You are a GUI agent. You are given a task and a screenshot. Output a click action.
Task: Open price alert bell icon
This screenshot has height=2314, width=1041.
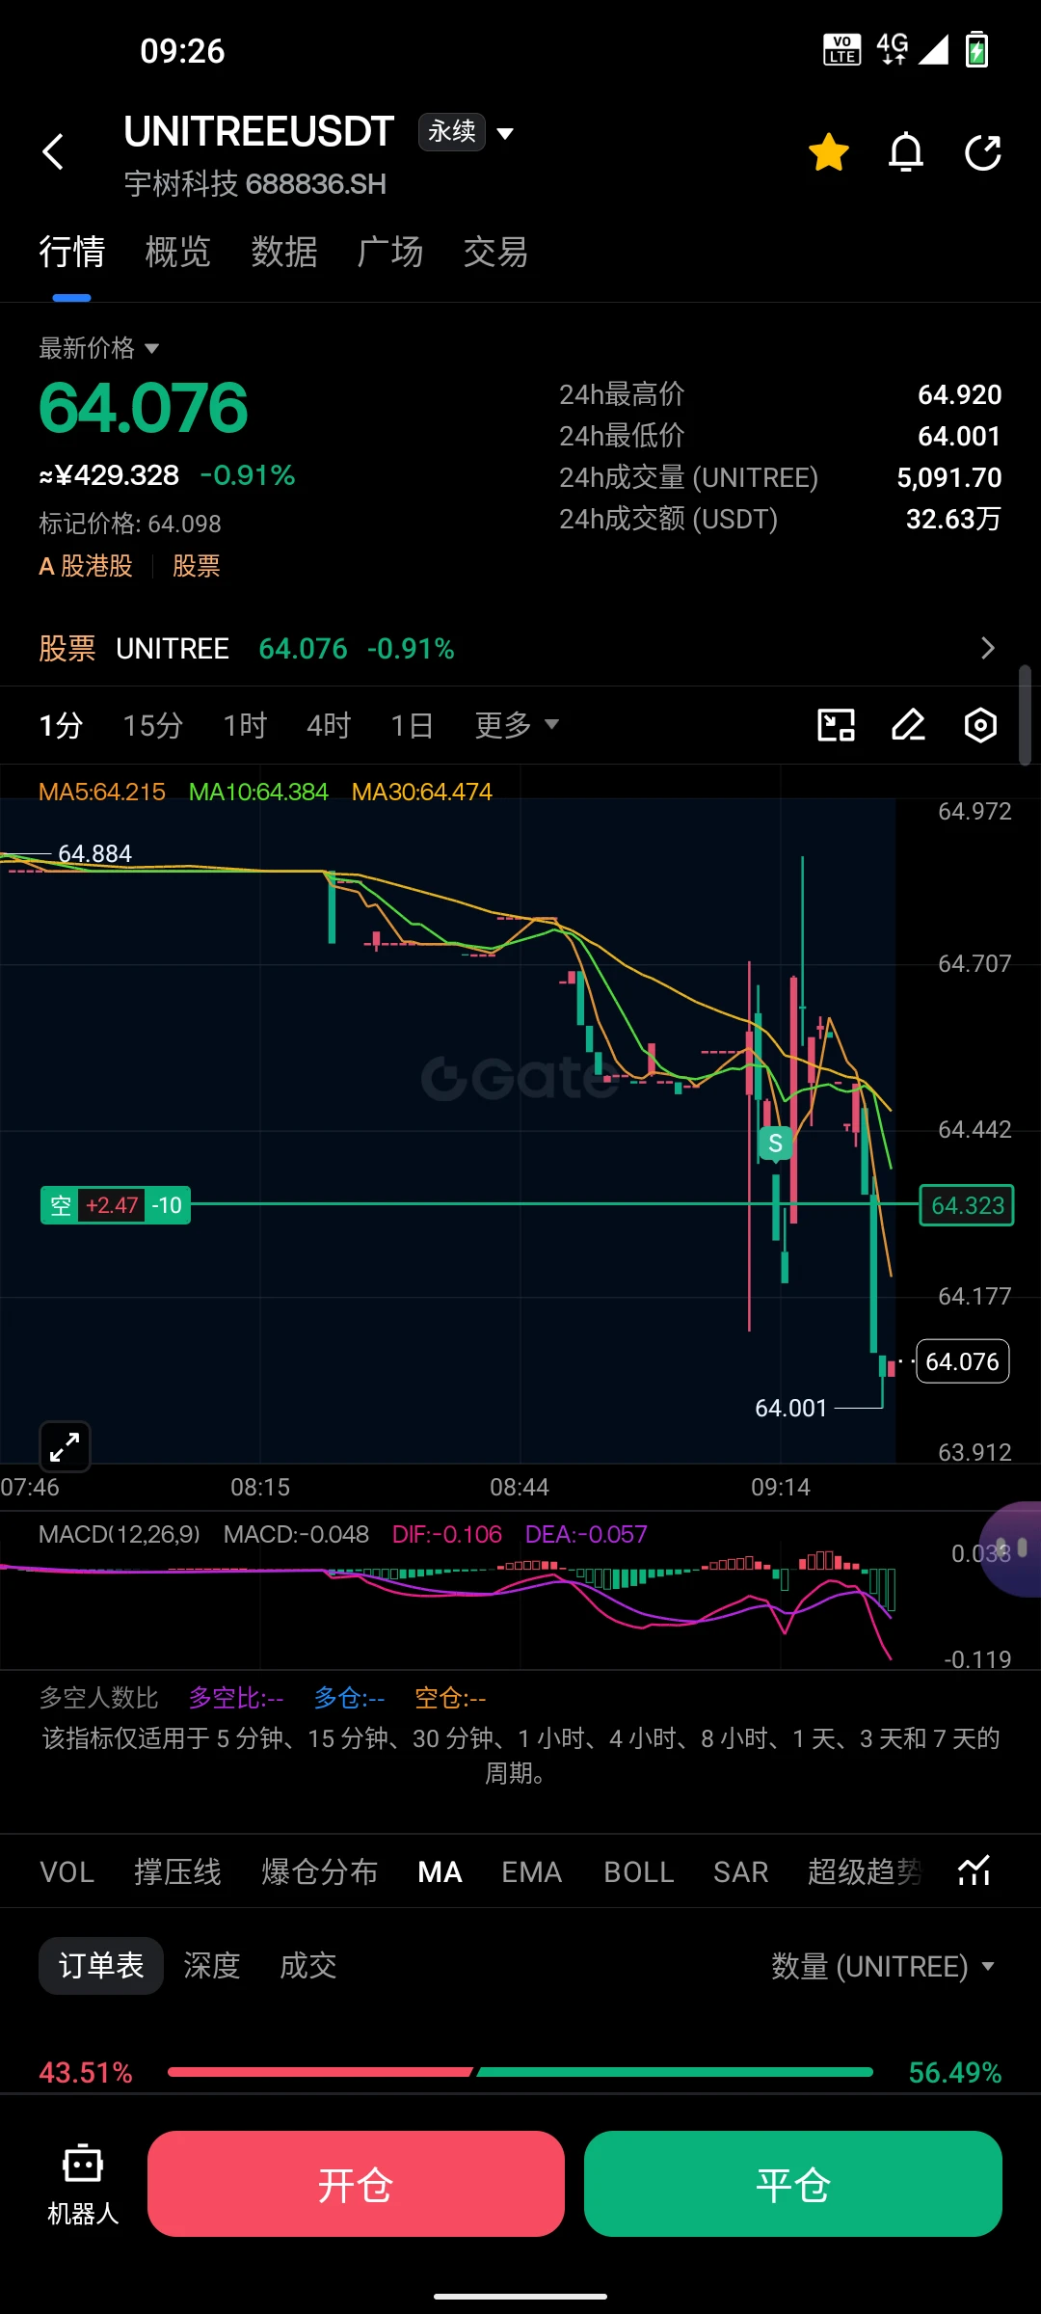pos(906,152)
